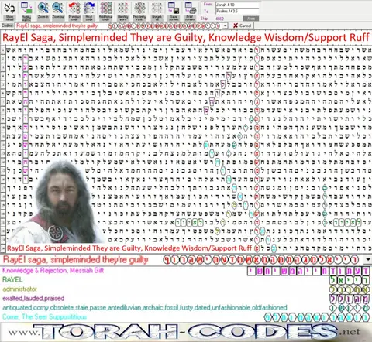Screen dimensions: 372x342
Task: Click the Print screen icon
Action: 190,11
